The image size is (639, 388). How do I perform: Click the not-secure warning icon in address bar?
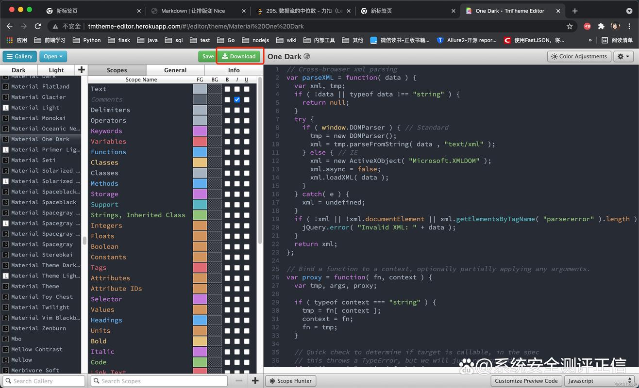(x=55, y=26)
